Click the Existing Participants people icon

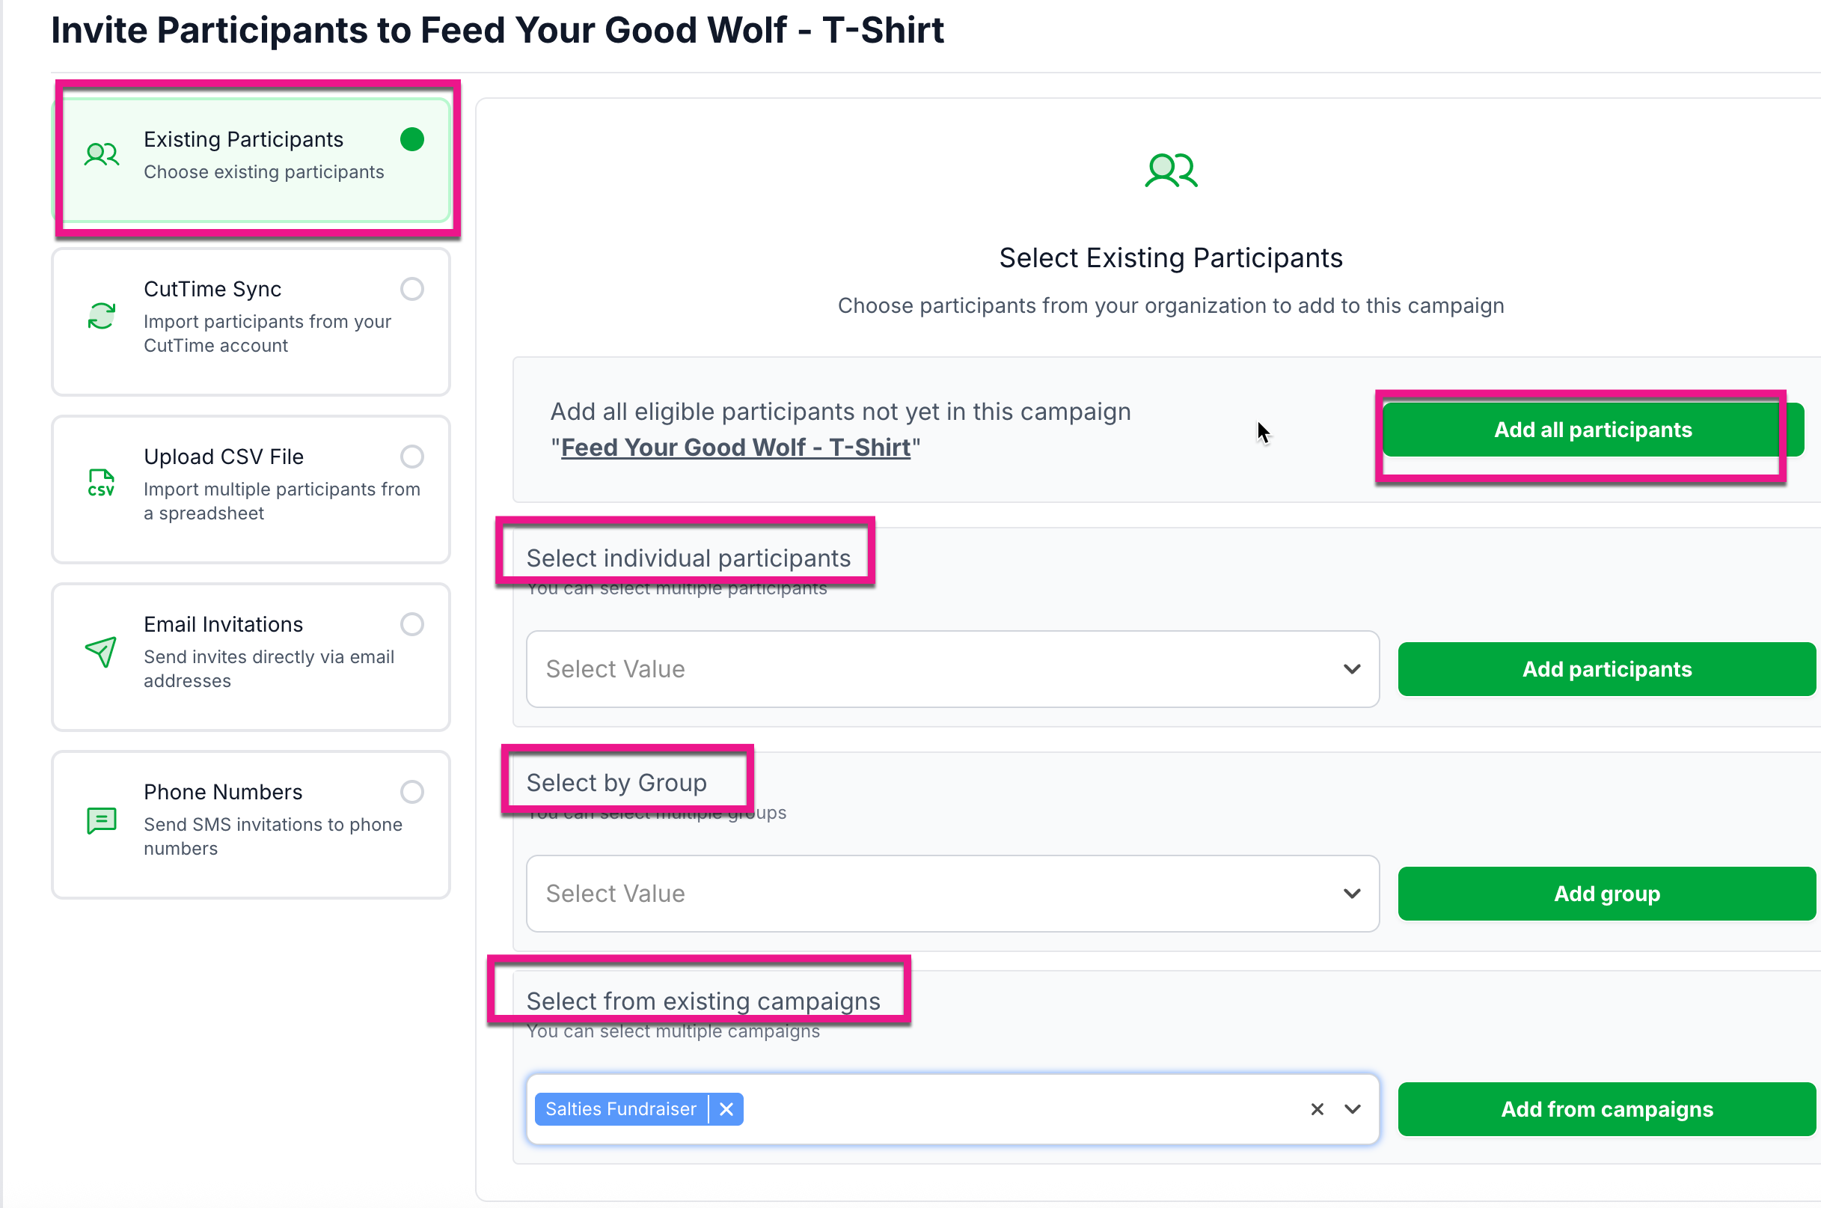pyautogui.click(x=102, y=155)
